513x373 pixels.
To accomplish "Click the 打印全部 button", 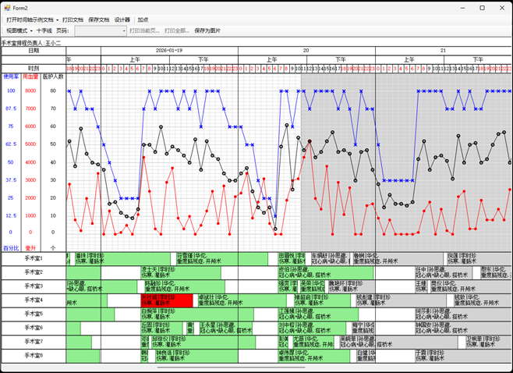I will click(176, 30).
